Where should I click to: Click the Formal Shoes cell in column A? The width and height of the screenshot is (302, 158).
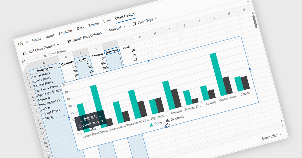[x=43, y=84]
